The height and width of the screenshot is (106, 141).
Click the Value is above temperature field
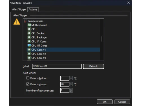point(65,84)
